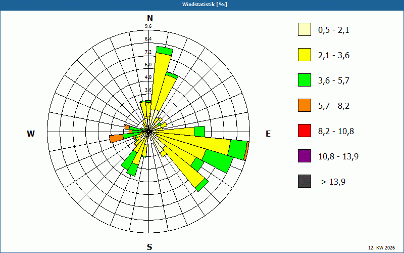
Task: Click the center point of the wind rose
Action: tap(148, 132)
